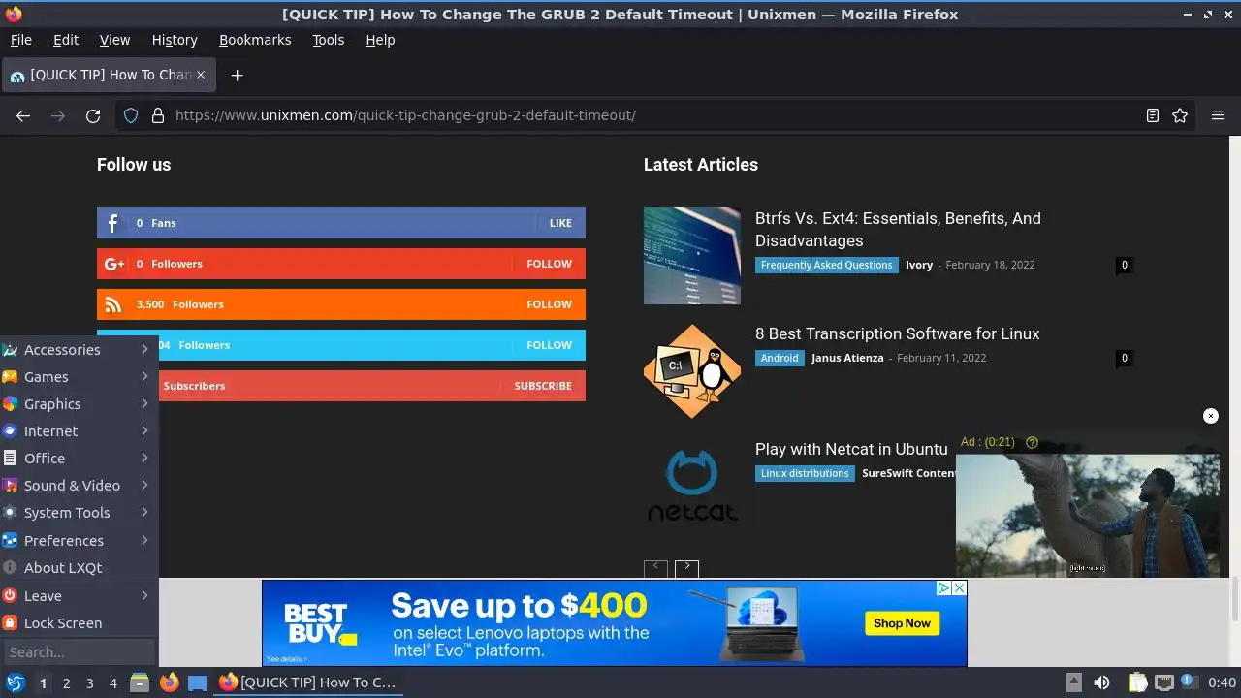Click Shop Now on Best Buy ad

902,623
